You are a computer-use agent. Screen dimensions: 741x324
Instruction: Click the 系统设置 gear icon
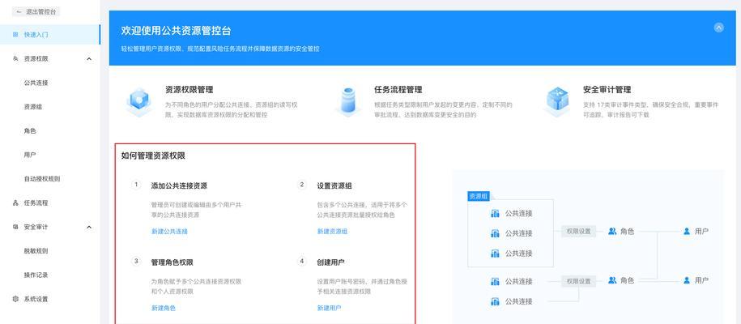pyautogui.click(x=15, y=299)
